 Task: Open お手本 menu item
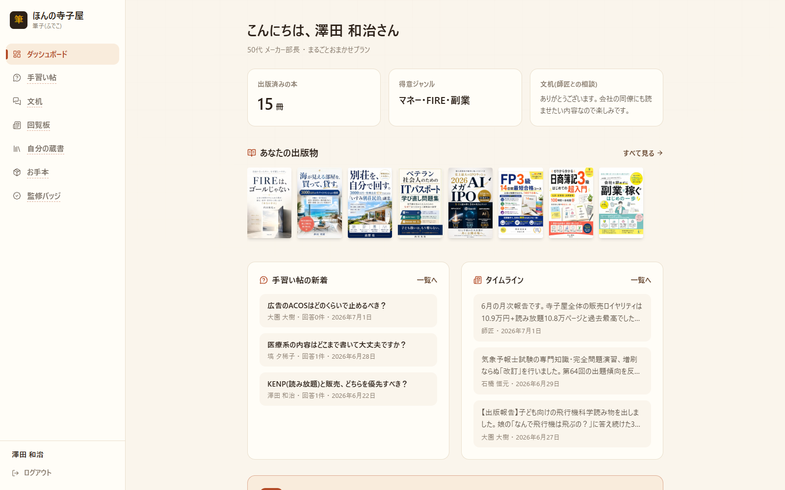click(63, 172)
